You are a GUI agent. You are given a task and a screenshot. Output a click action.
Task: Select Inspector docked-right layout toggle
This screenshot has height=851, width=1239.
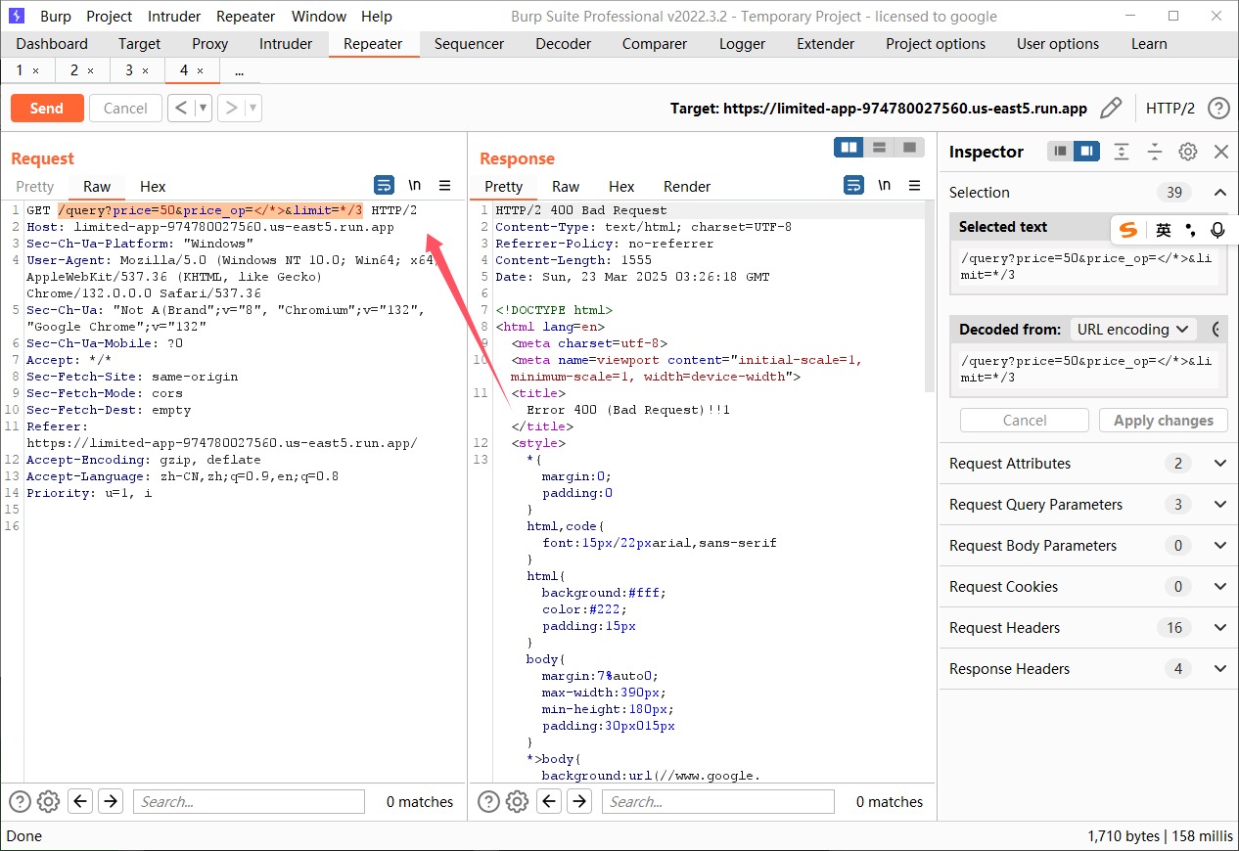tap(1085, 152)
